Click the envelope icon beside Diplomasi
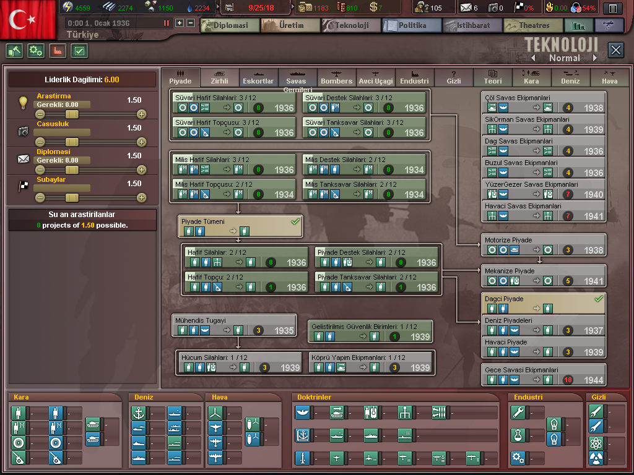The width and height of the screenshot is (634, 475). tap(24, 159)
